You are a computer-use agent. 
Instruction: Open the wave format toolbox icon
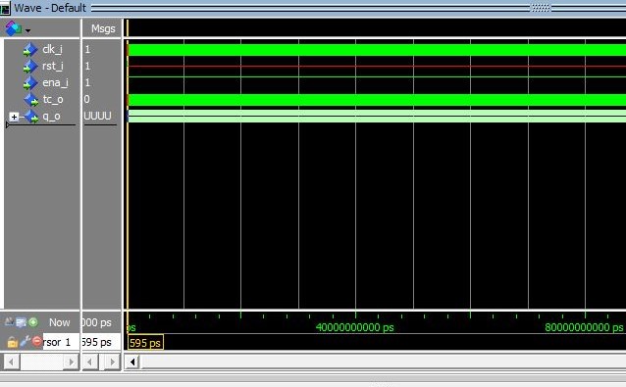[x=13, y=28]
